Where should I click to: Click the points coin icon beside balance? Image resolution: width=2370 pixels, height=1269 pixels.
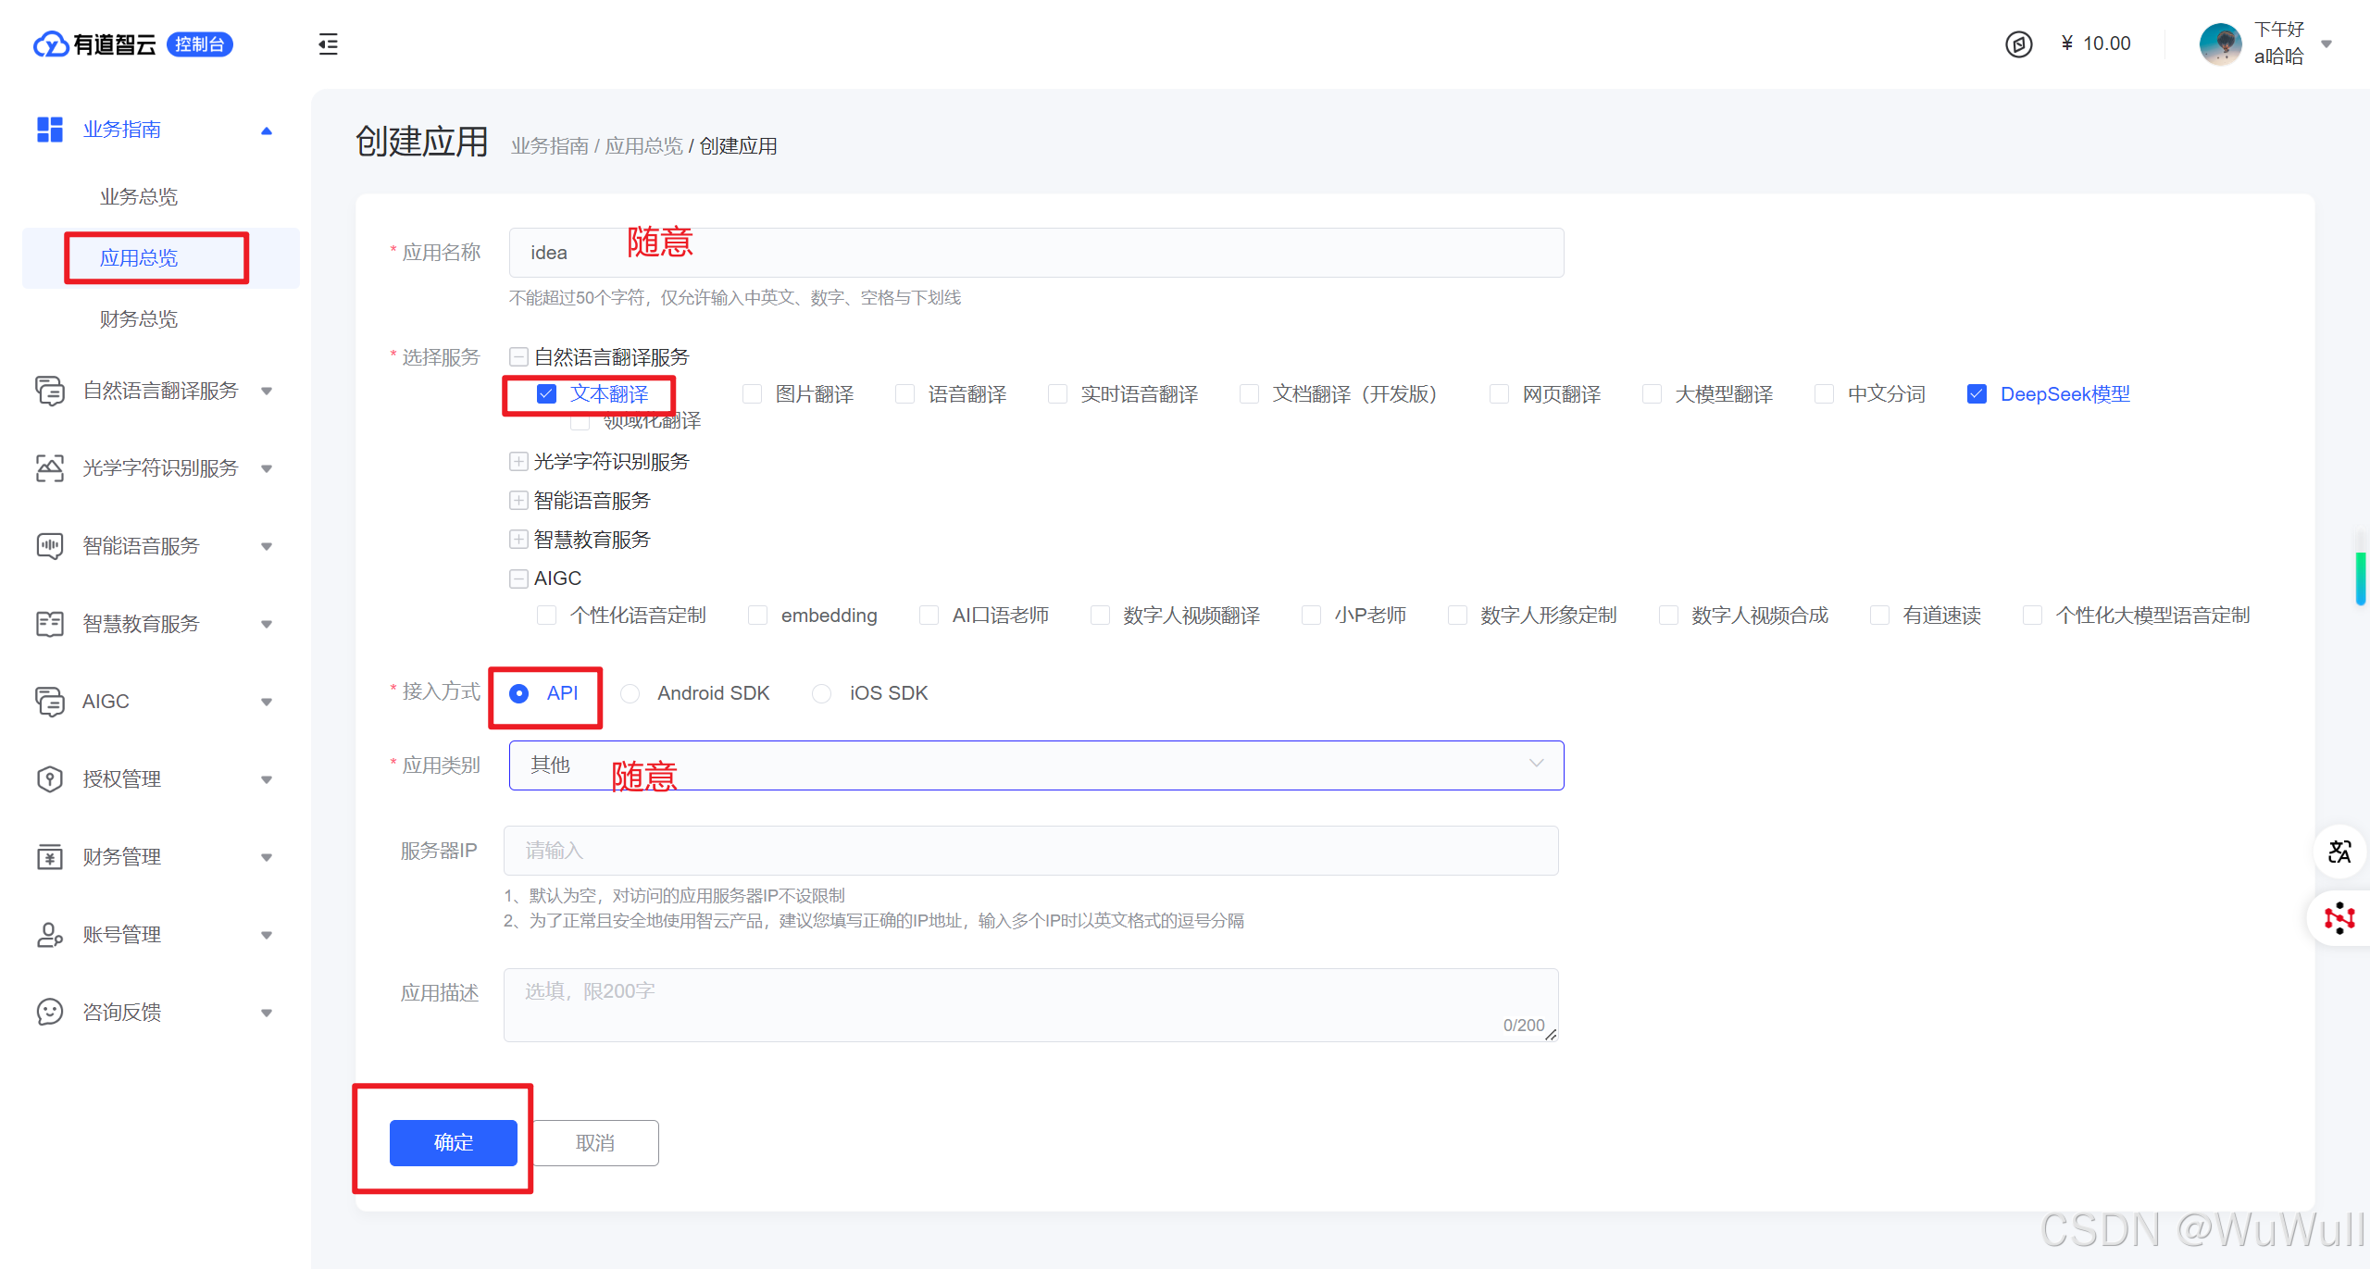(x=2018, y=44)
